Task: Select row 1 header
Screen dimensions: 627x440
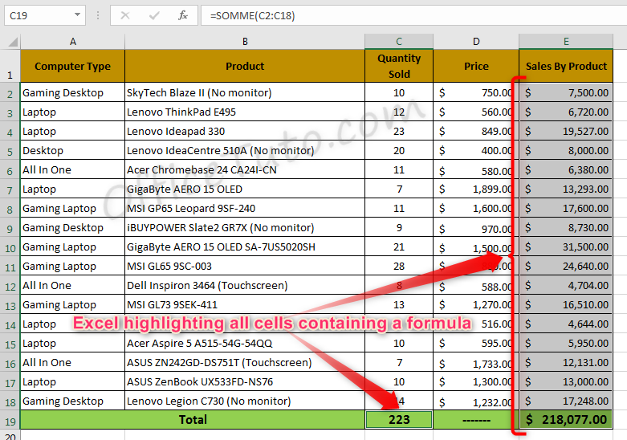Action: coord(10,66)
